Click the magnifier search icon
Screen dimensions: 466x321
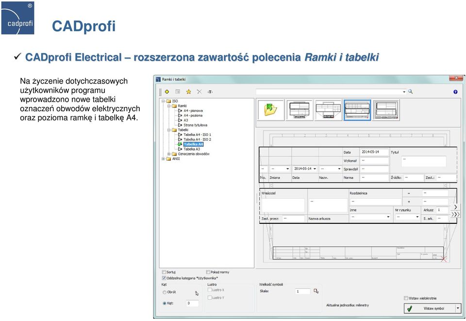[x=411, y=92]
